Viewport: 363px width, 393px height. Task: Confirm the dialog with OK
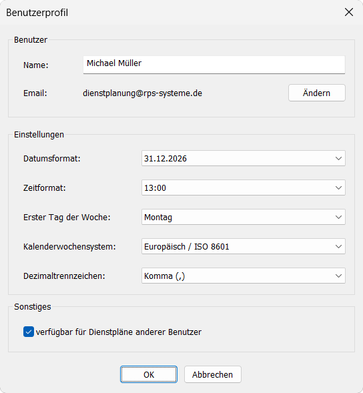point(149,374)
